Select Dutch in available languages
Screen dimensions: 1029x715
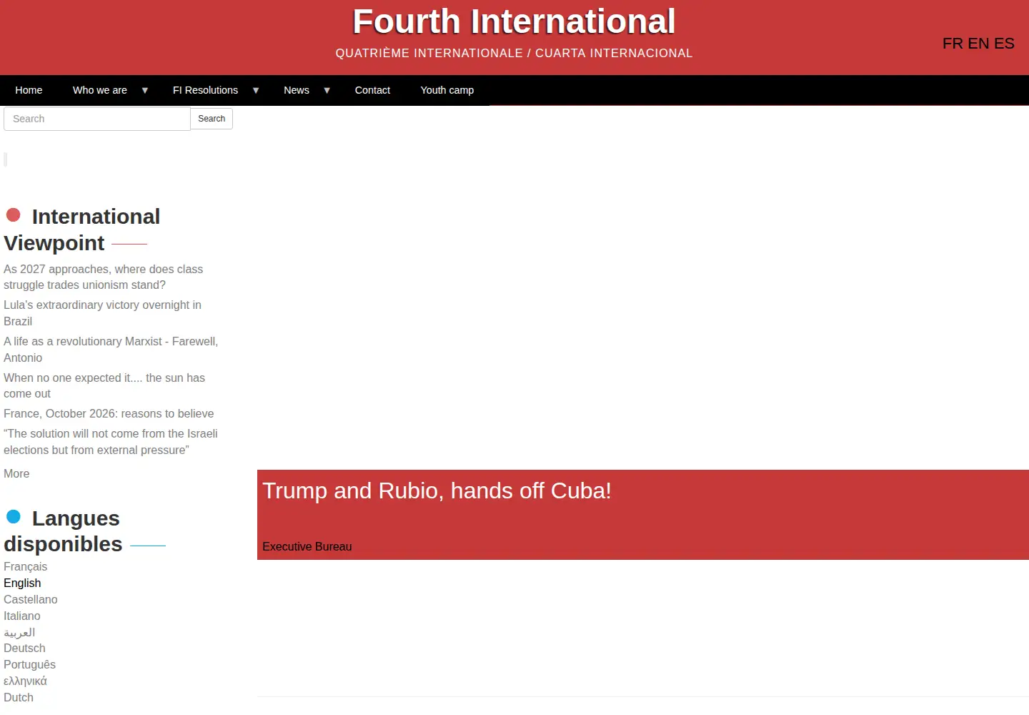[19, 697]
